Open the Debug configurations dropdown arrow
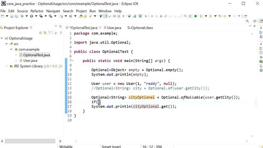 [x=26, y=16]
